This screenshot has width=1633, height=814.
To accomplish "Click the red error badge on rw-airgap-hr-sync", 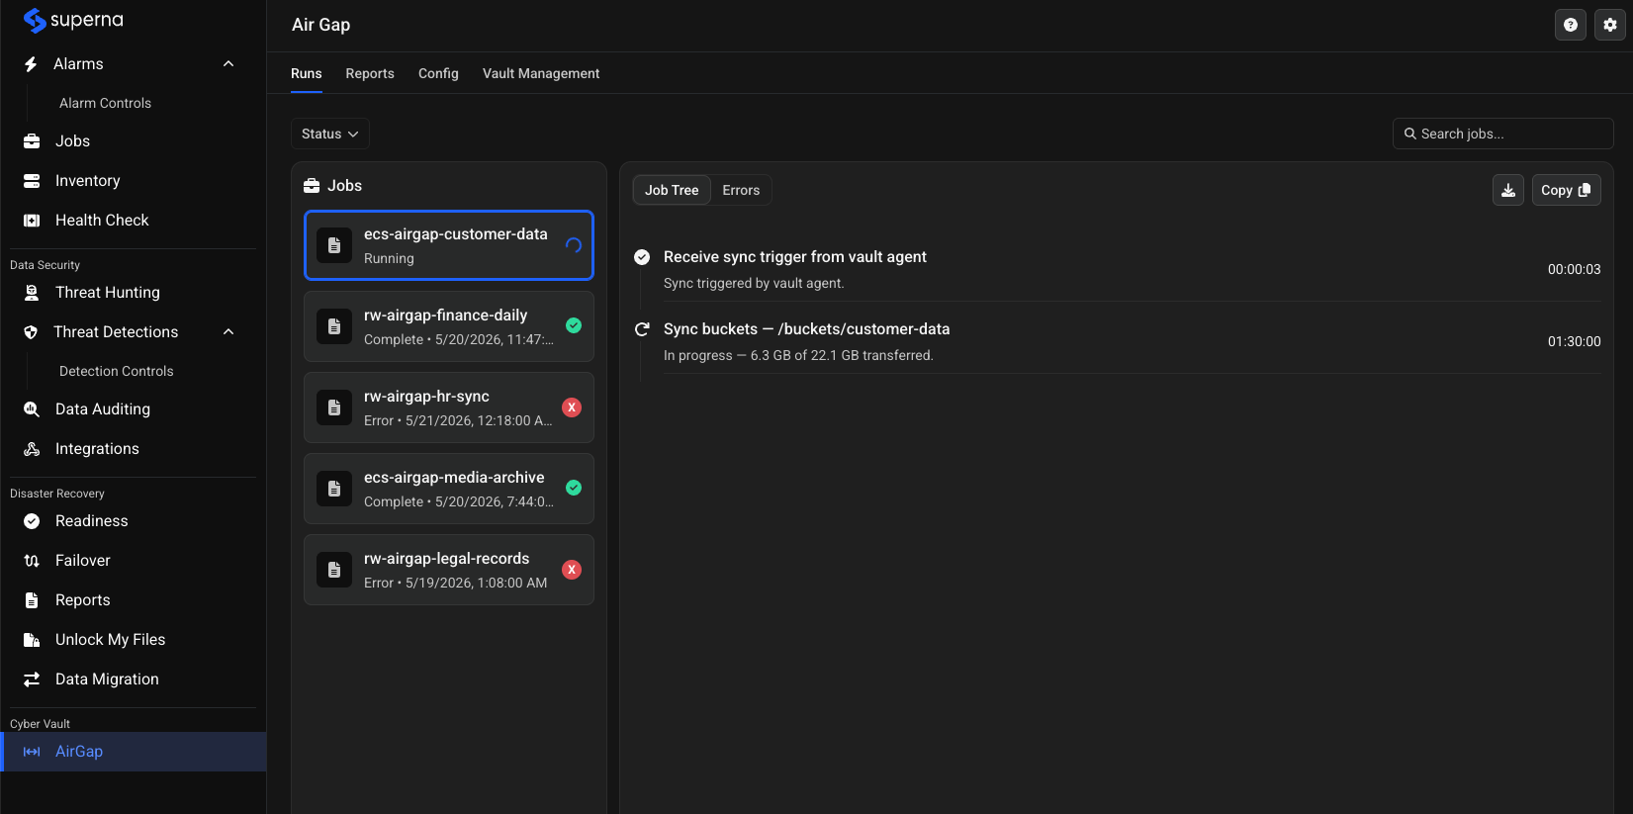I will [572, 407].
